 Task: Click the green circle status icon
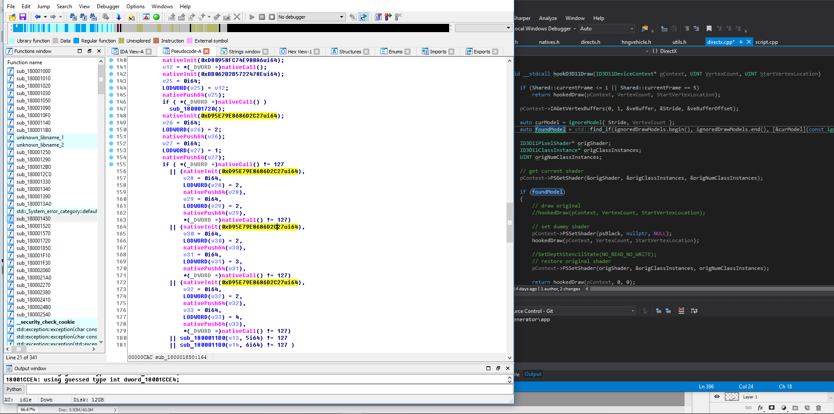click(156, 17)
